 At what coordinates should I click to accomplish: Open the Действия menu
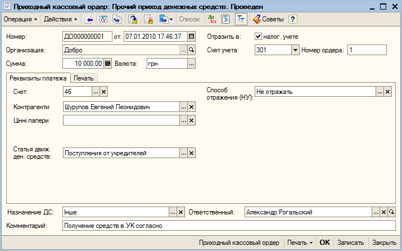61,19
